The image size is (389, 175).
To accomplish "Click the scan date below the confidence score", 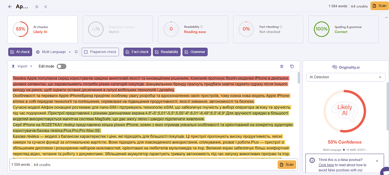I will point(356,150).
